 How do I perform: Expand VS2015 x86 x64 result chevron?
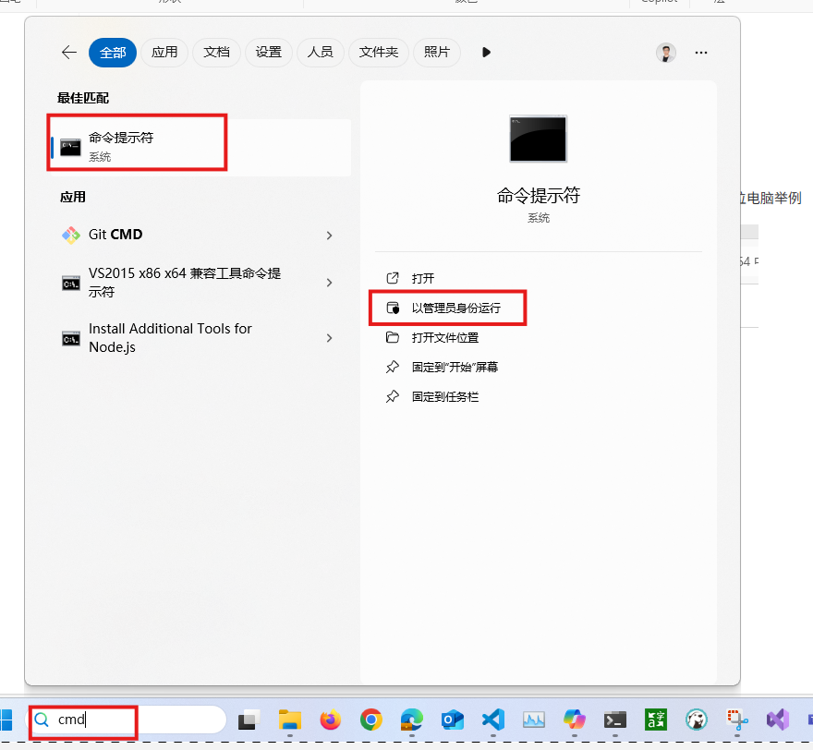click(329, 283)
